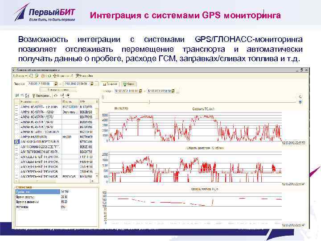Open calendar for the chart period start
The image size is (321, 241).
click(x=140, y=91)
